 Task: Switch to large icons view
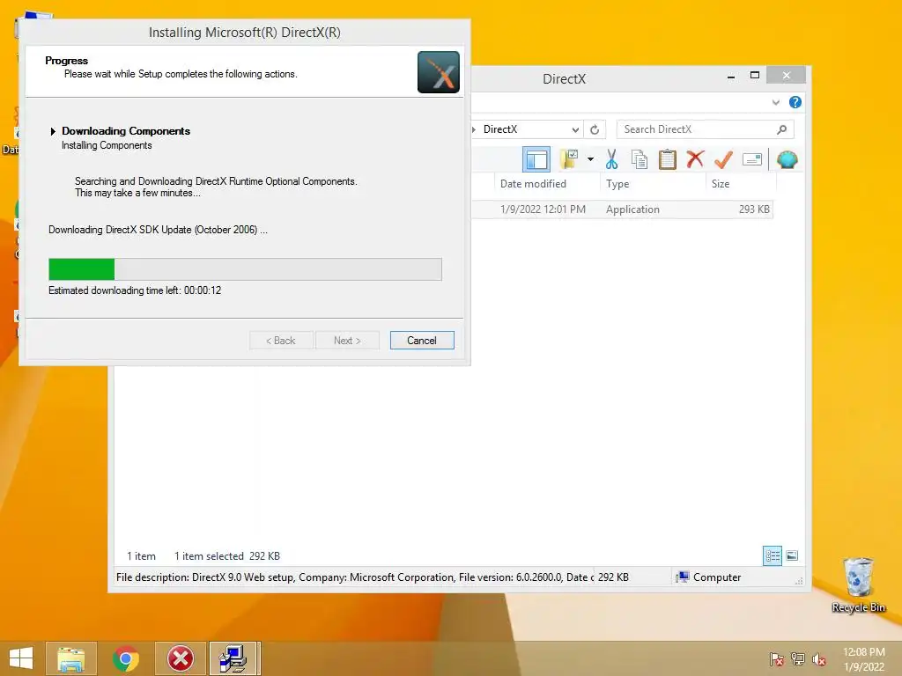792,555
